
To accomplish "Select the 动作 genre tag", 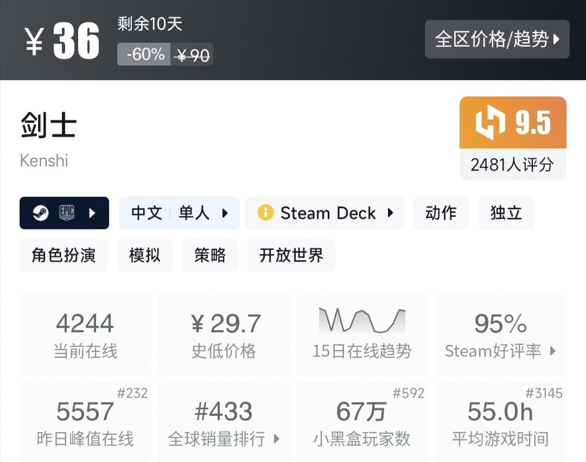I will [441, 213].
